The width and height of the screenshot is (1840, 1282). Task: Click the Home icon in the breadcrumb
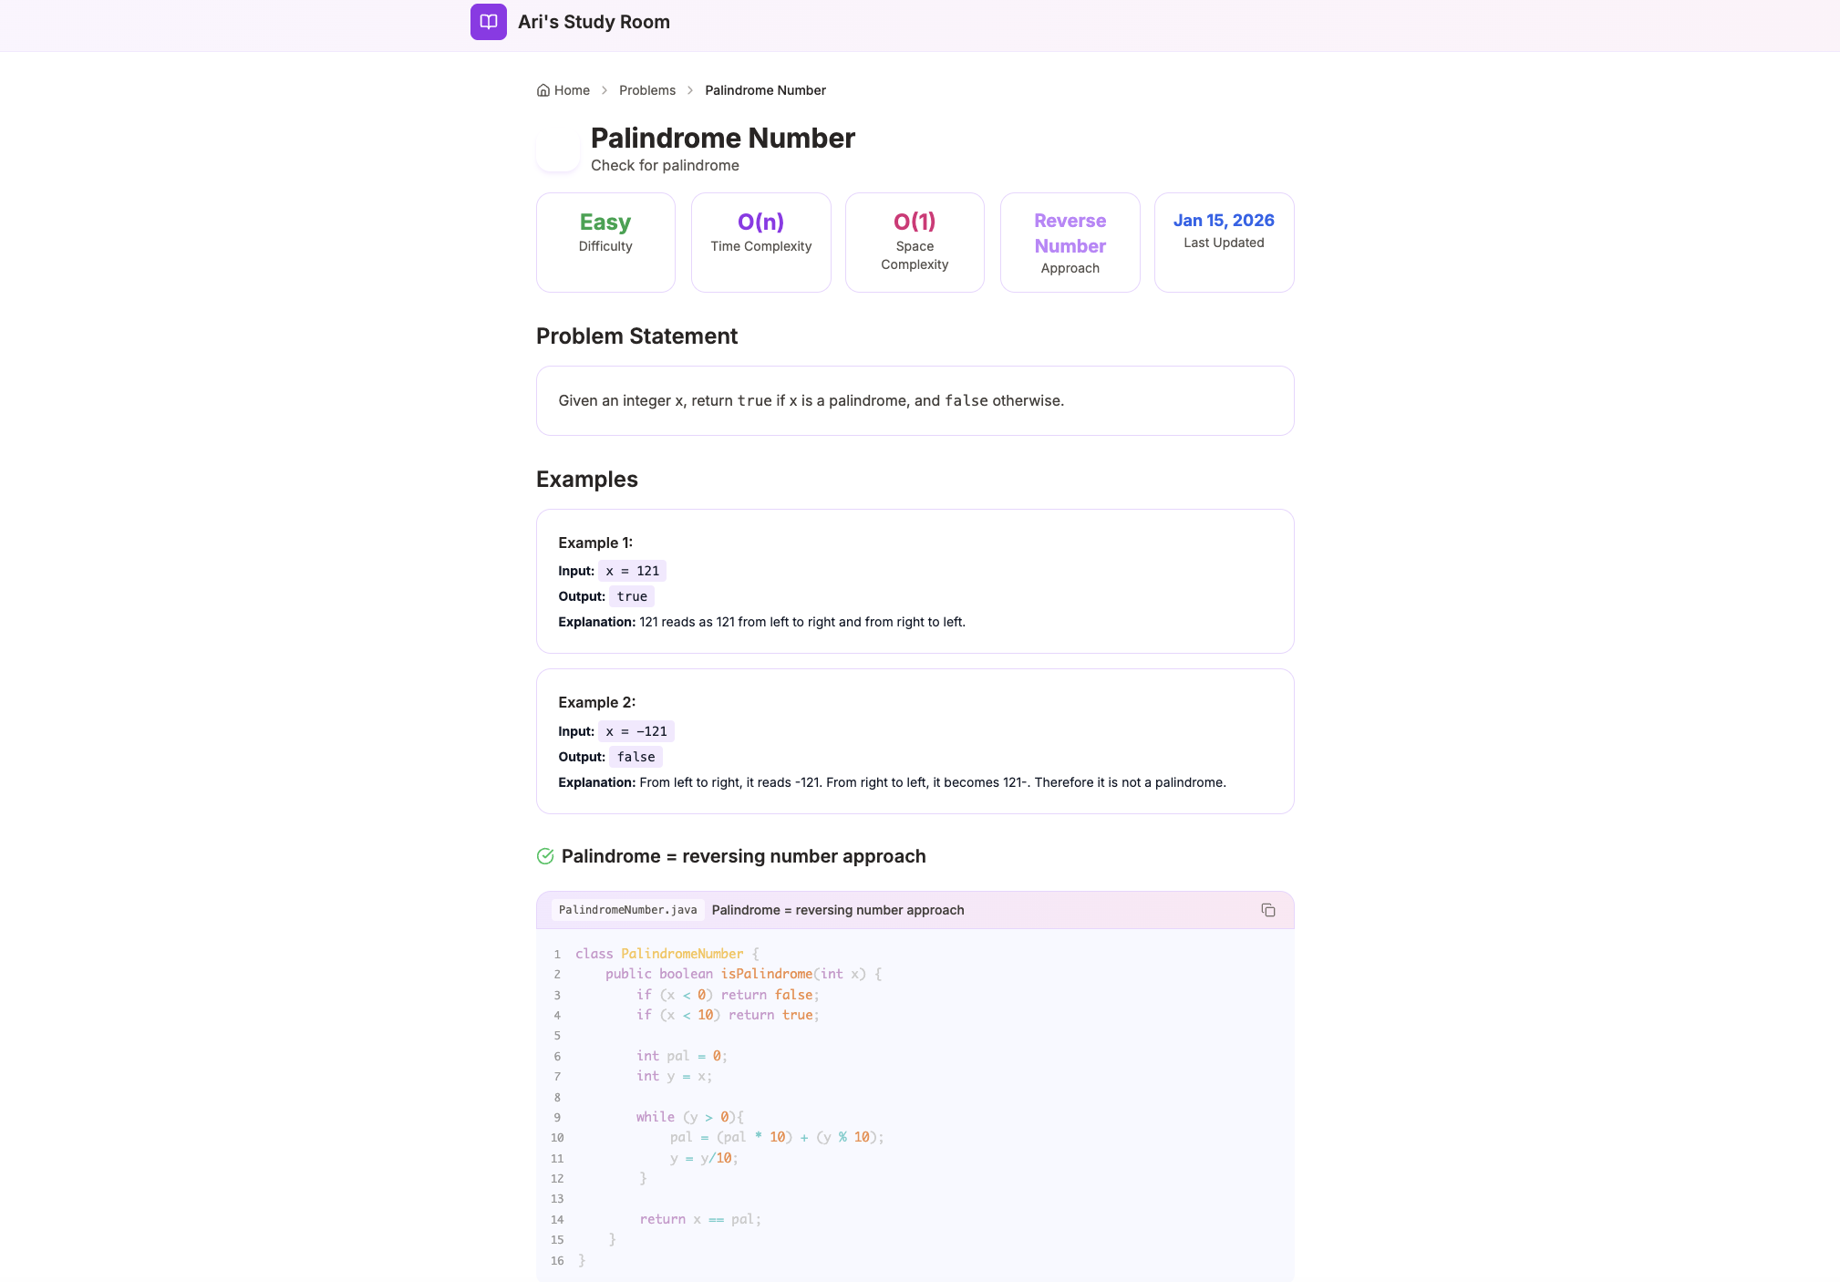pos(543,89)
